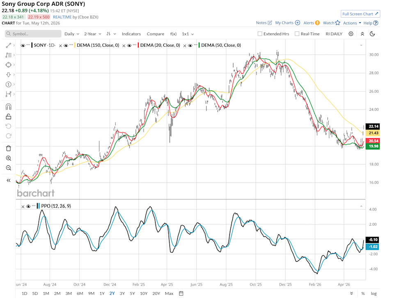Check the Real-Time checkbox
Screen dimensions: 394x306
(x=297, y=34)
